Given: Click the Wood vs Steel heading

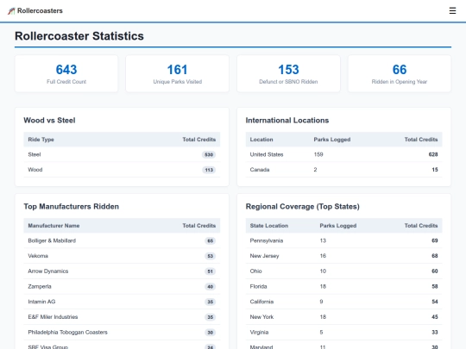Looking at the screenshot, I should pos(49,120).
